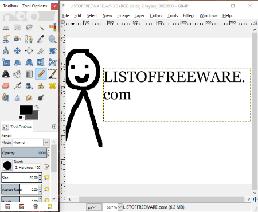Select the Heal tool
Image resolution: width=258 pixels, height=212 pixels.
coord(53,86)
